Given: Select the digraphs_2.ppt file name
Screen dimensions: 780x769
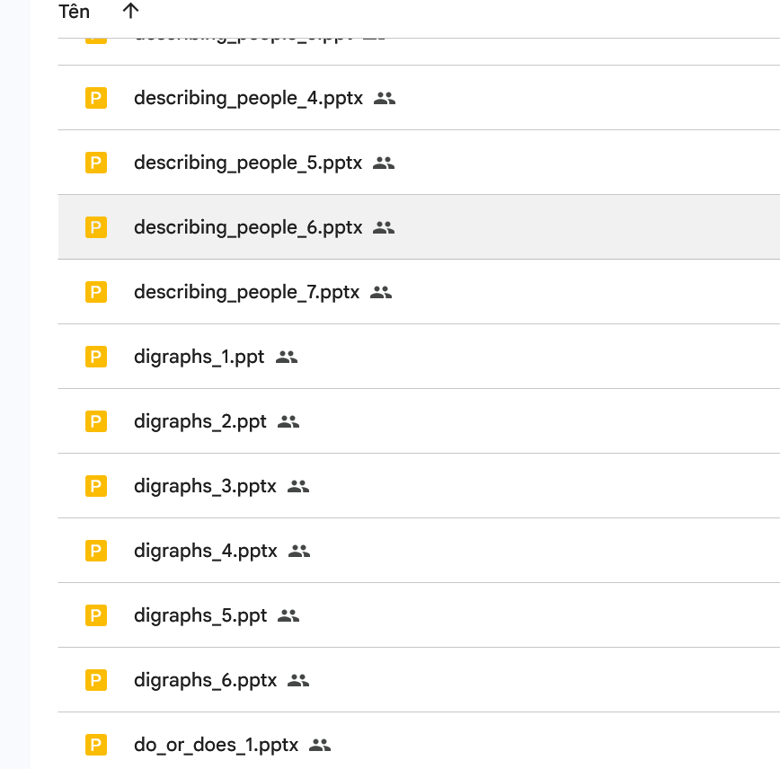Looking at the screenshot, I should point(199,421).
